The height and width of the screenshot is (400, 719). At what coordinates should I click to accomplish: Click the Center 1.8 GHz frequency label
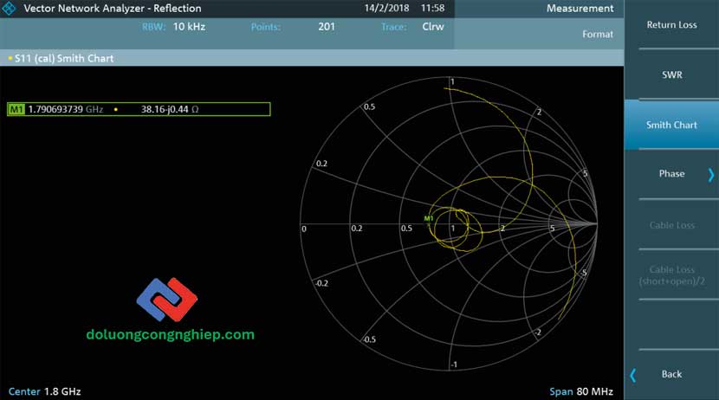coord(44,391)
